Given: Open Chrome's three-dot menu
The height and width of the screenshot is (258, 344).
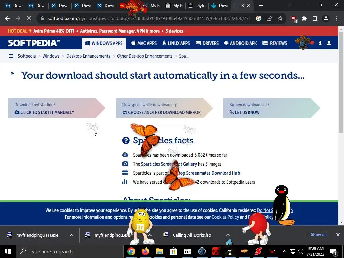Looking at the screenshot, I should (337, 19).
